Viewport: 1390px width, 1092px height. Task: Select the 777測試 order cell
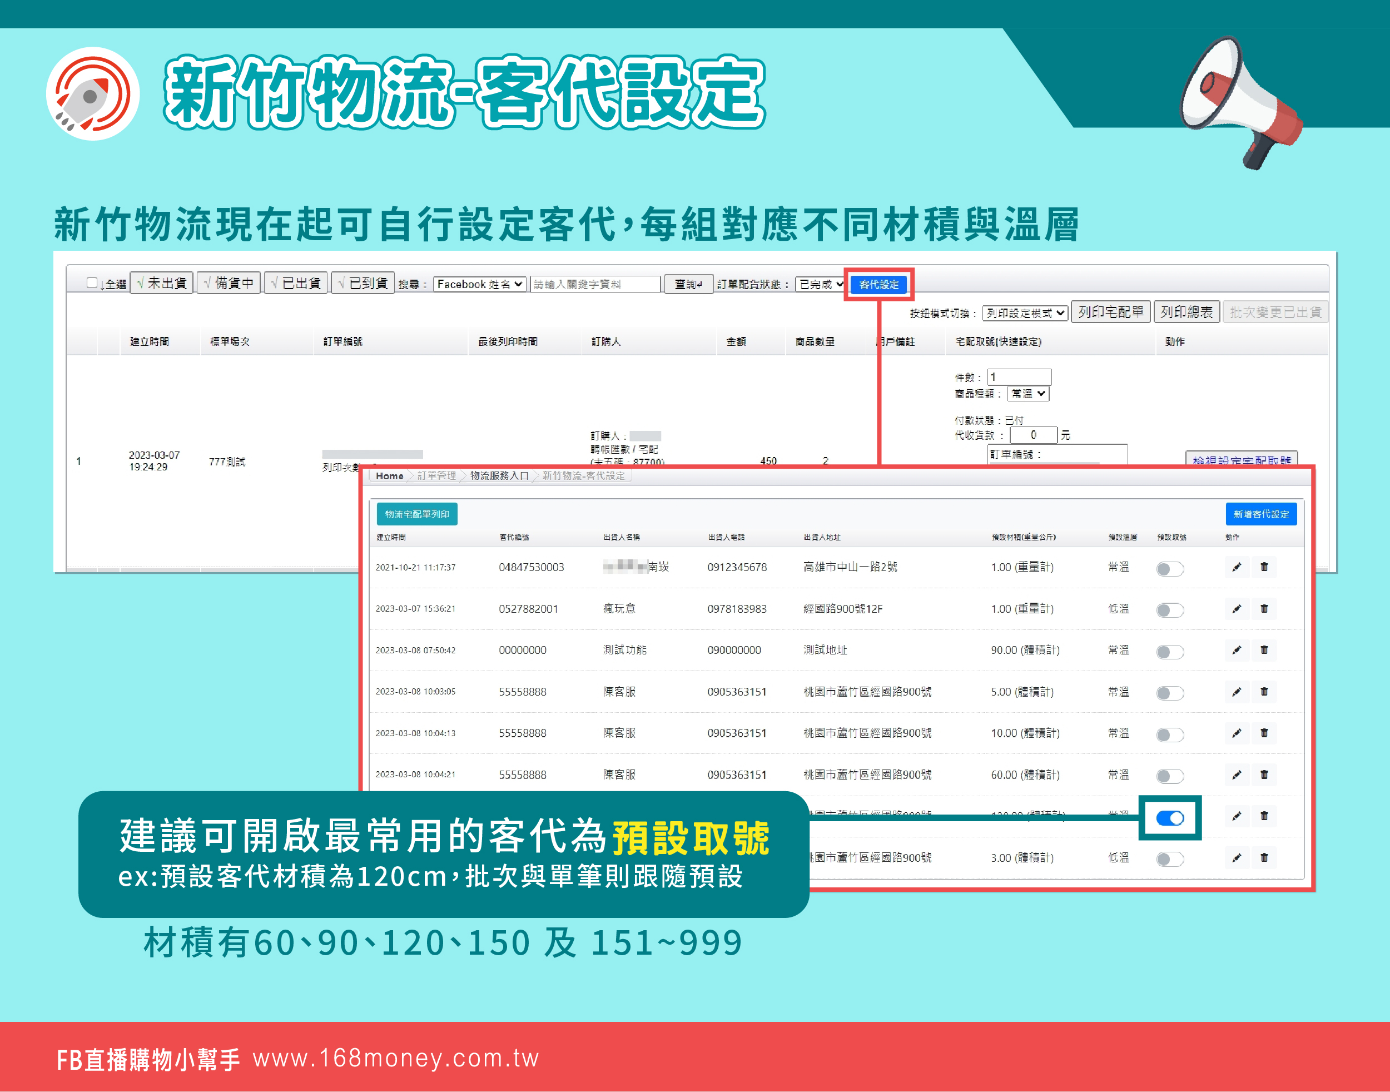click(227, 461)
